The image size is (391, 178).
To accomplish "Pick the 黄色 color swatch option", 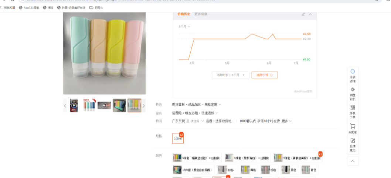I will pyautogui.click(x=249, y=170).
